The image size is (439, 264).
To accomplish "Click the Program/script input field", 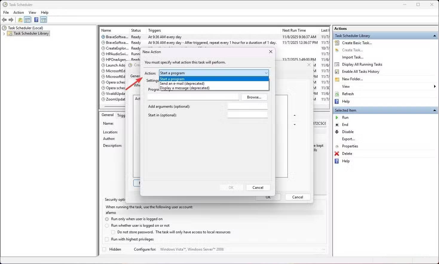I will click(x=193, y=97).
